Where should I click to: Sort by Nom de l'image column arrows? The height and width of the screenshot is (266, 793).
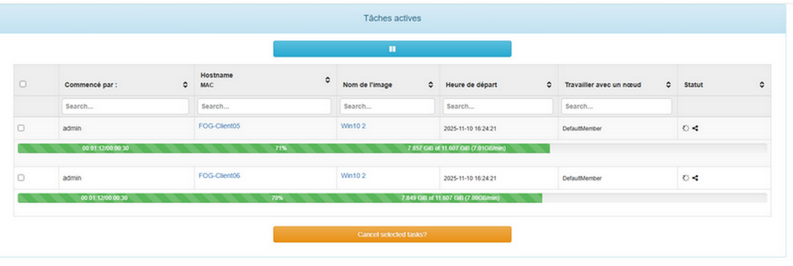coord(431,85)
